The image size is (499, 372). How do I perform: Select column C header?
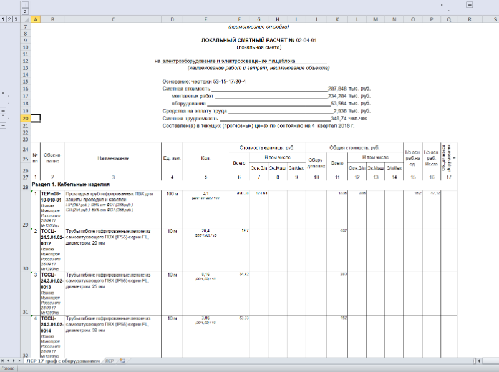click(114, 19)
